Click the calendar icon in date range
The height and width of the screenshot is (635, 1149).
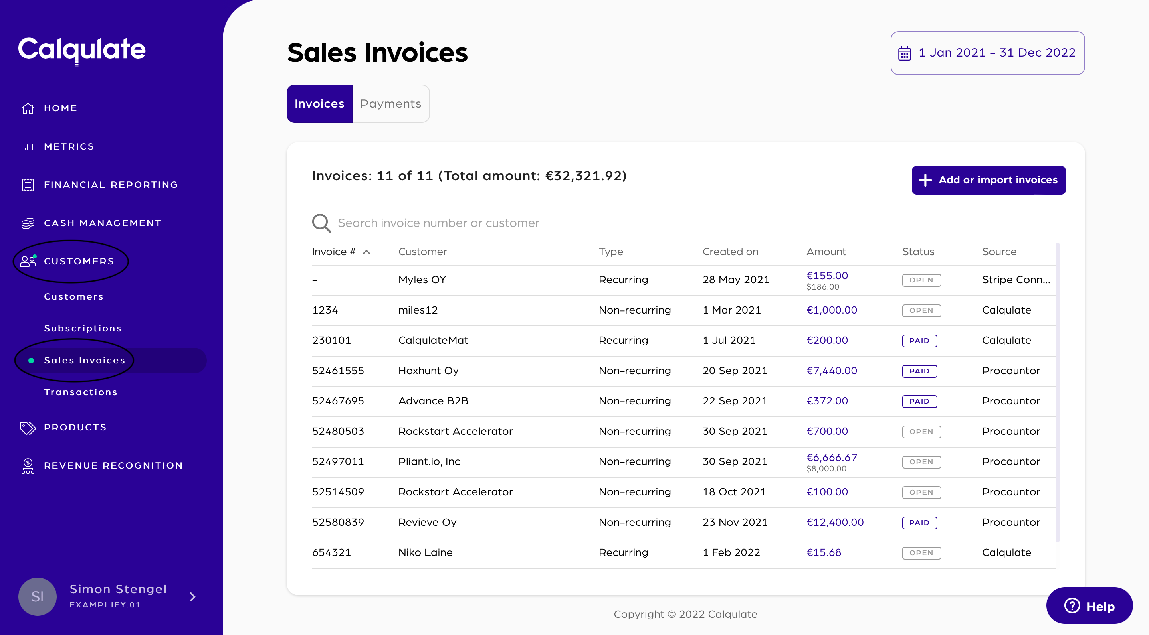tap(905, 53)
